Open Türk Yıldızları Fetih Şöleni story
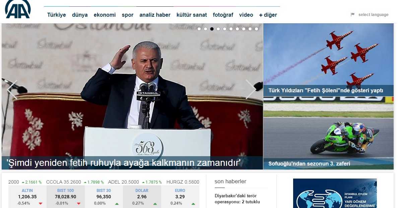Screen dimensions: 398x208 pos(326,90)
